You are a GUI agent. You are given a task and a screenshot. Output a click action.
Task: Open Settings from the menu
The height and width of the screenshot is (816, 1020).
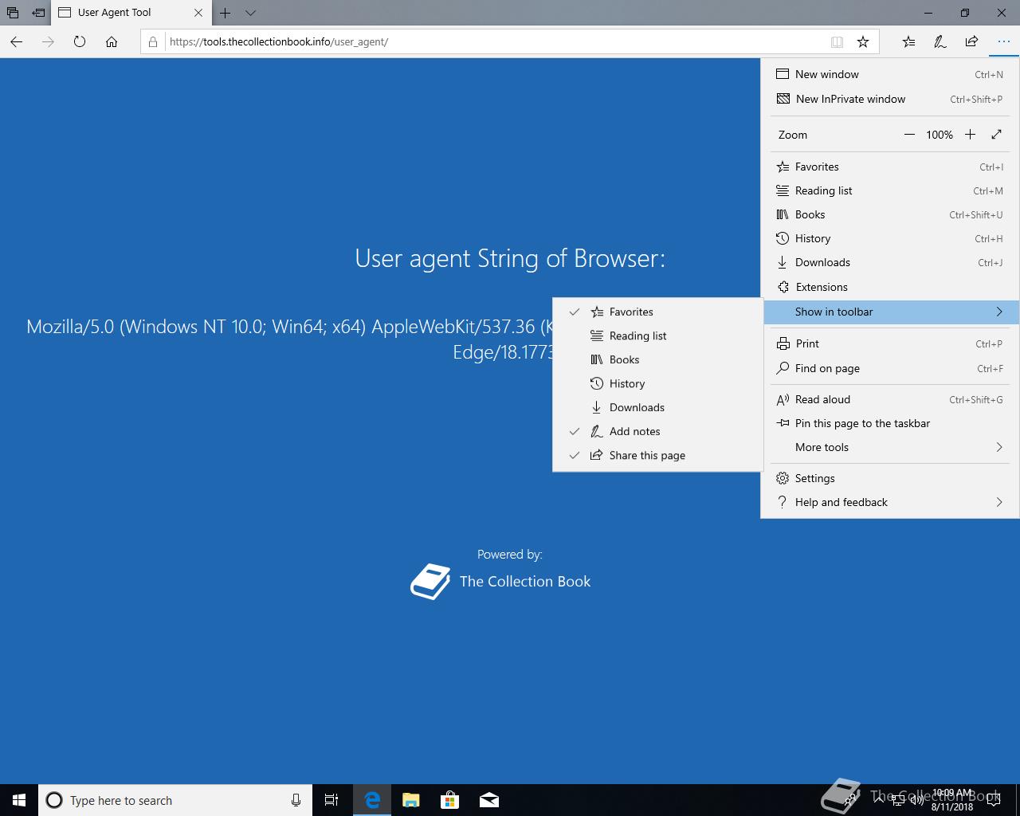889,478
